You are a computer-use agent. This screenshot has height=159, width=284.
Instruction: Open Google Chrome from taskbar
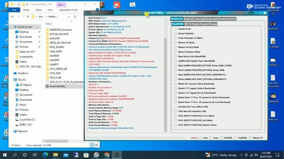tap(106, 155)
